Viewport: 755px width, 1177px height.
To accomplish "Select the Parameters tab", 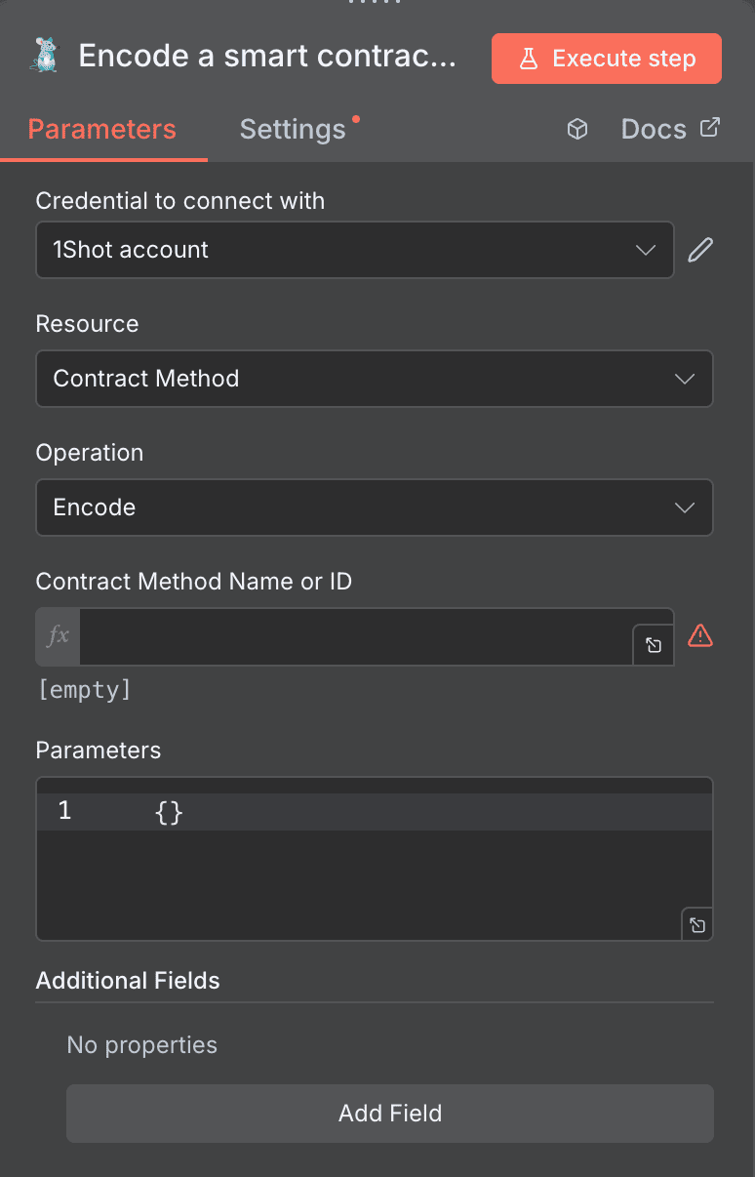I will (101, 128).
